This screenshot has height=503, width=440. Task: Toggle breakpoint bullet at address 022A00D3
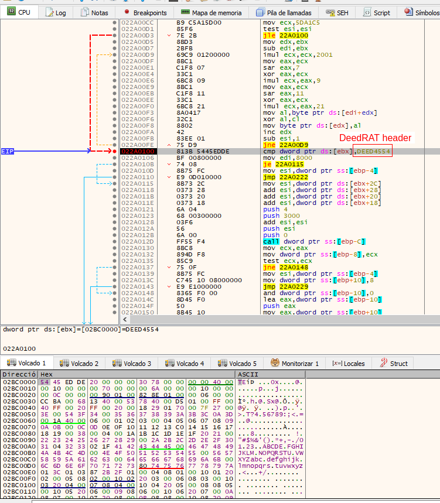click(x=115, y=35)
